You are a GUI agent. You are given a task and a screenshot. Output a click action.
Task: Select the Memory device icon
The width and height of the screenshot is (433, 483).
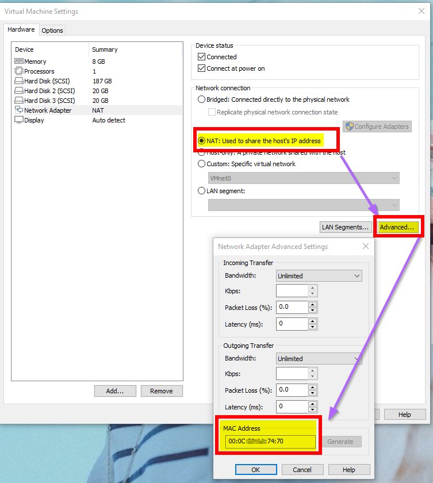(19, 62)
